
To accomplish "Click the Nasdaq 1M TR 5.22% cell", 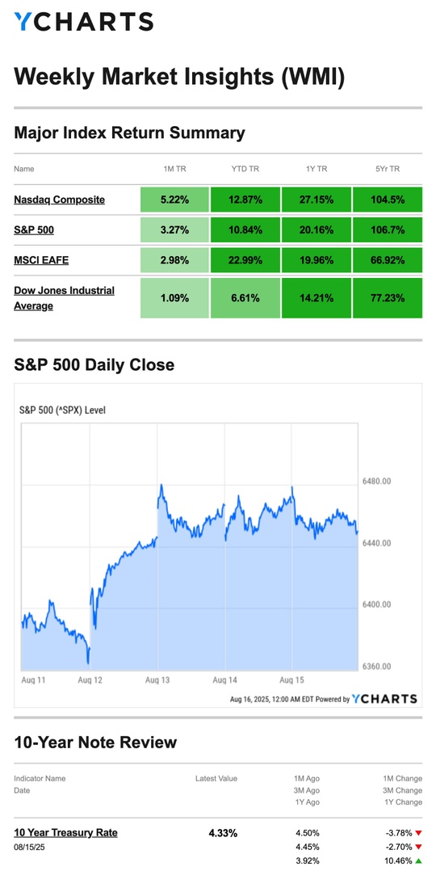I will coord(175,200).
